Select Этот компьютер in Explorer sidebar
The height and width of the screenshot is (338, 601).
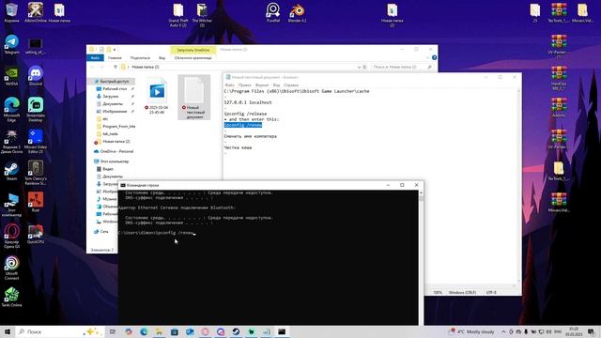(x=112, y=161)
